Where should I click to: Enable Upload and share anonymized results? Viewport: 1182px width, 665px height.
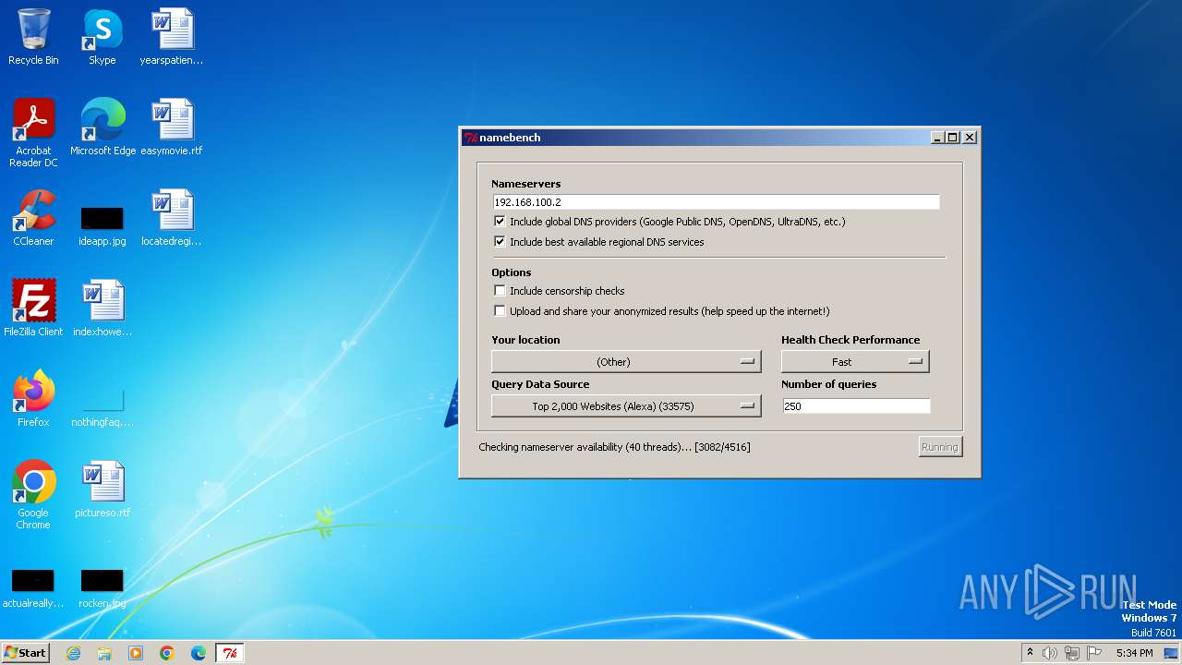pos(500,311)
